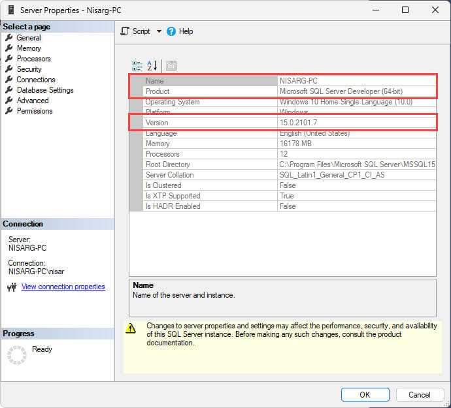Click Windows 10 Home Single Language value

[x=346, y=102]
